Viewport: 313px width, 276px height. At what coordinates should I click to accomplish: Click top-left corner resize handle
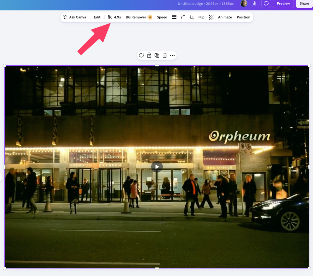(x=5, y=66)
